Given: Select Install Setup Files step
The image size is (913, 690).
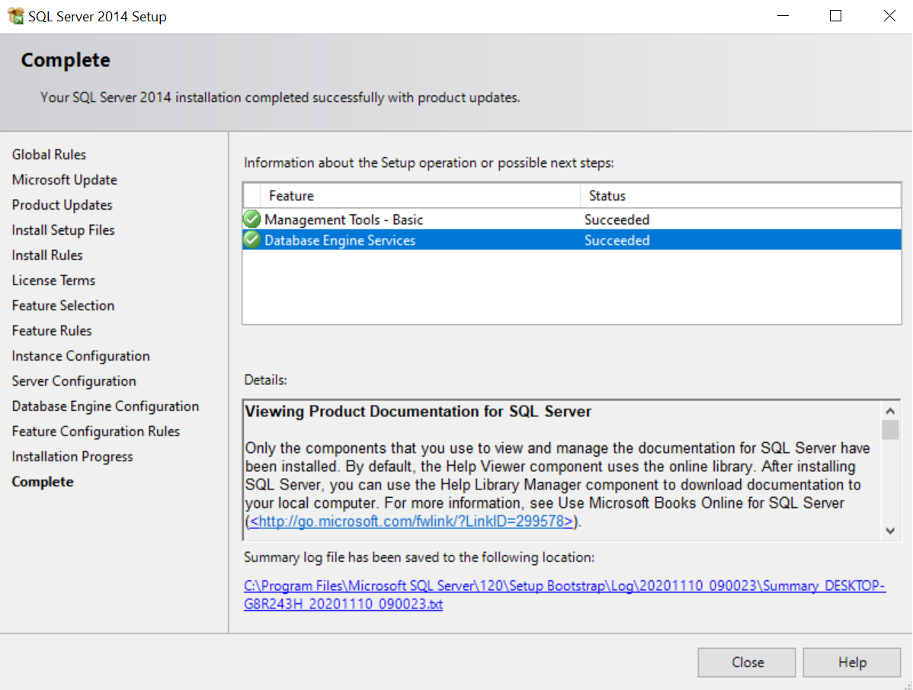Looking at the screenshot, I should [x=63, y=230].
